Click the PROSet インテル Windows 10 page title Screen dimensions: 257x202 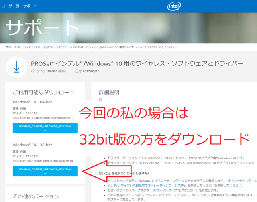point(137,63)
